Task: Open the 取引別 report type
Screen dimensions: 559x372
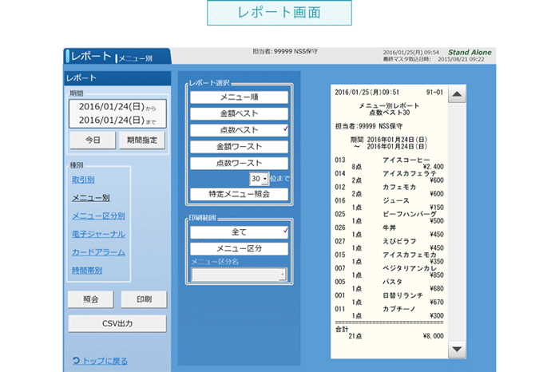Action: pos(83,180)
